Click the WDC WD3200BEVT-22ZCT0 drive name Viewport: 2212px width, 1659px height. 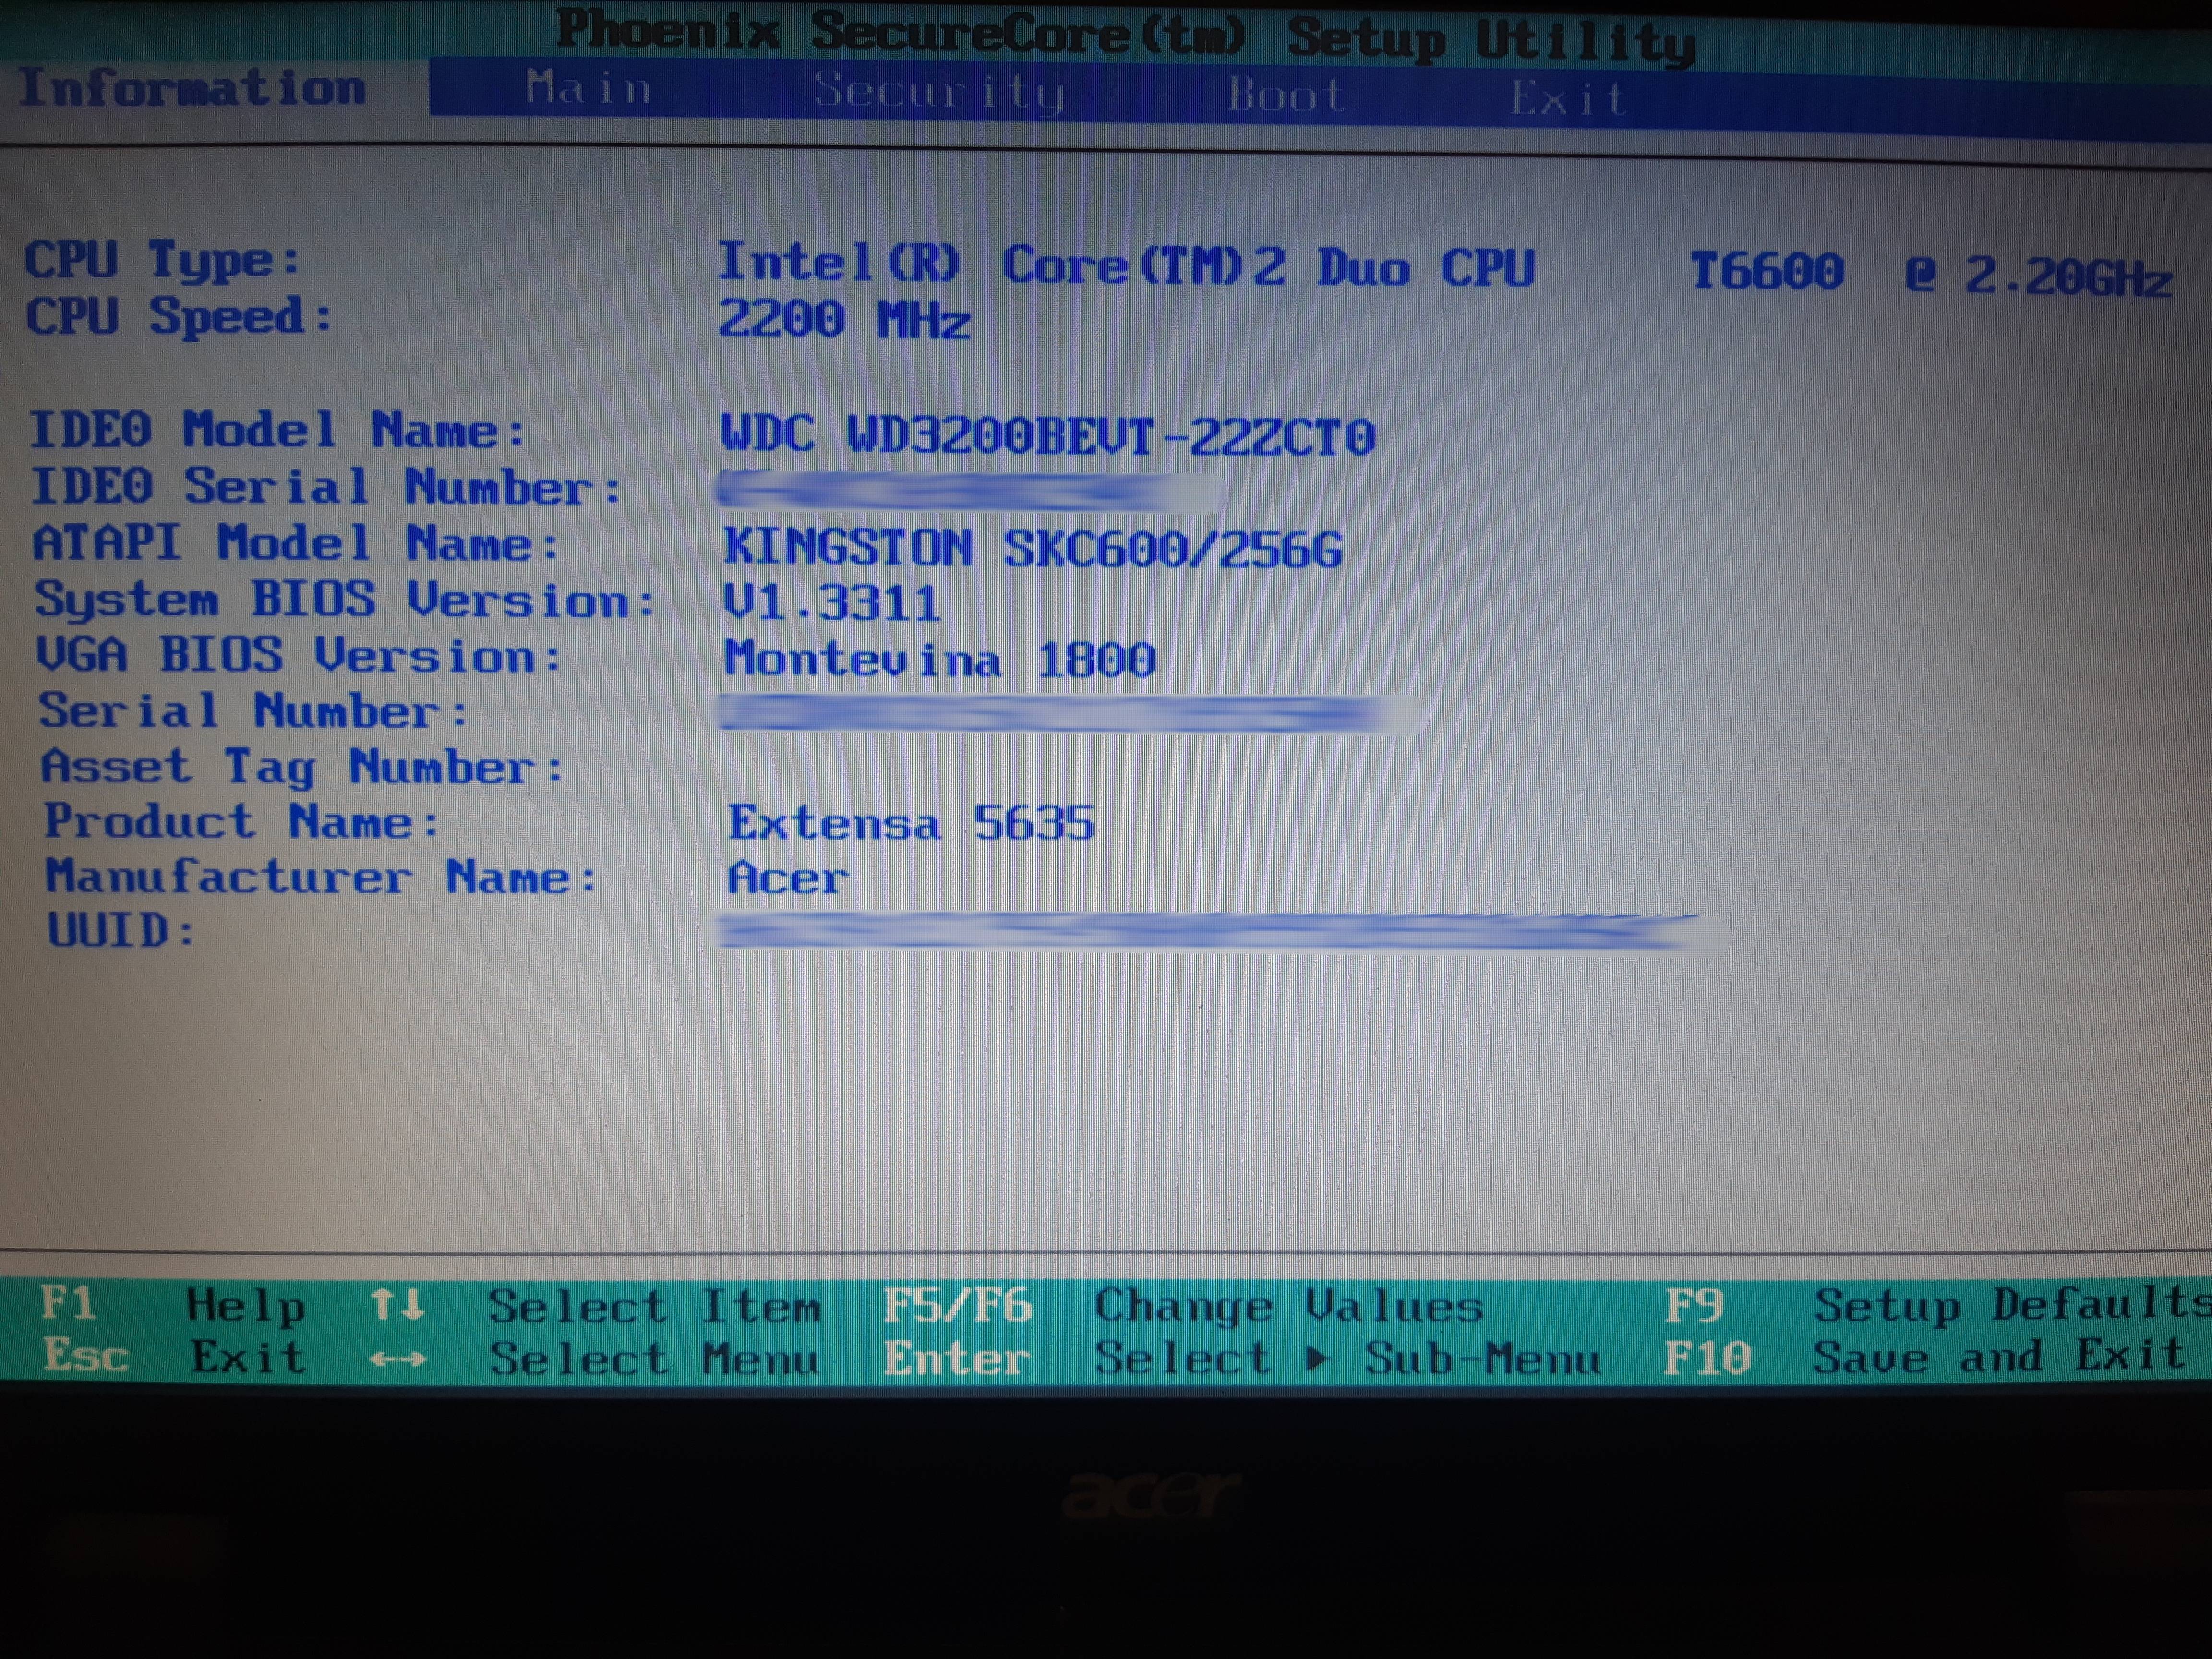[x=1048, y=437]
